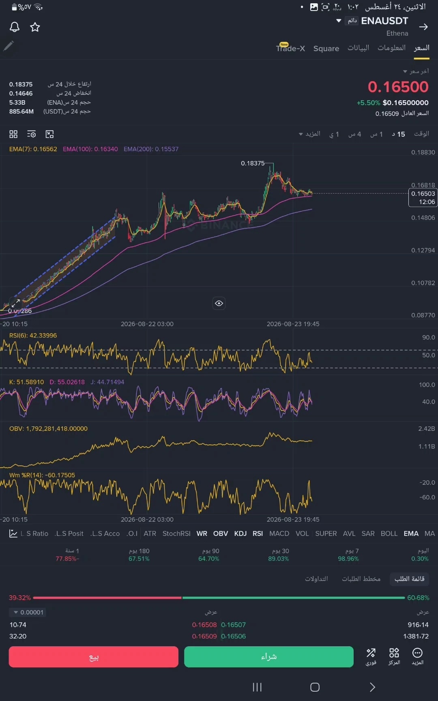Open the indicator settings icon beside the grid
Image resolution: width=438 pixels, height=701 pixels.
click(31, 134)
